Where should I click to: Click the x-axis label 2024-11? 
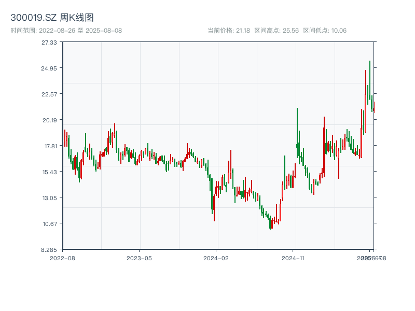(293, 258)
